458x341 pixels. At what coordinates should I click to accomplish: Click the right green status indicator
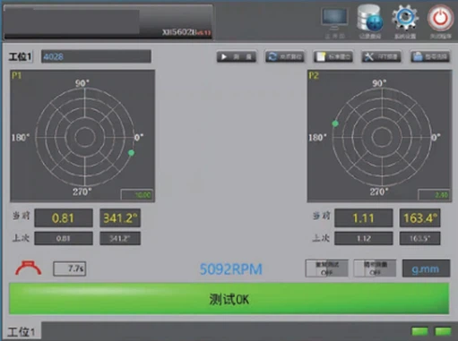(443, 331)
